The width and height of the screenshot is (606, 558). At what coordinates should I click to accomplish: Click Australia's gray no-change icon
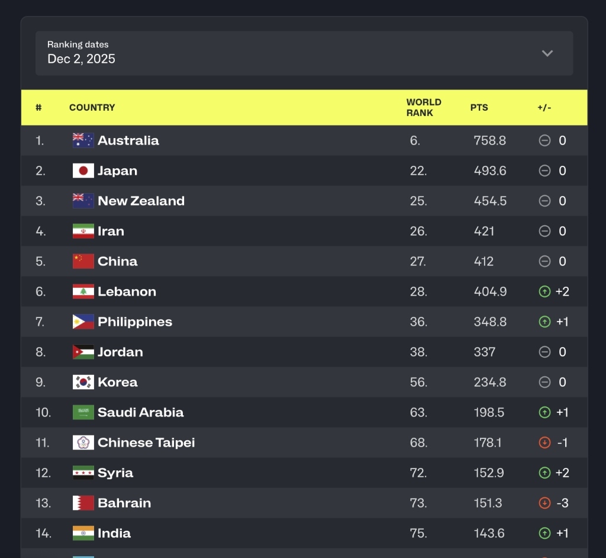[x=544, y=140]
